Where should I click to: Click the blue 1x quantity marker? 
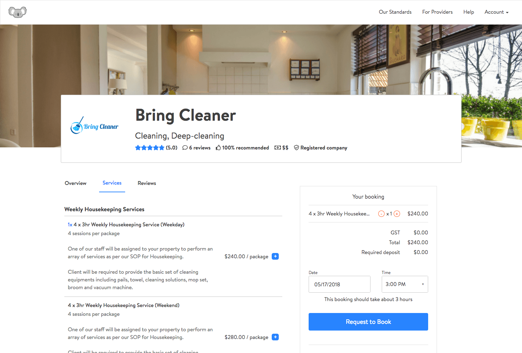click(x=70, y=225)
